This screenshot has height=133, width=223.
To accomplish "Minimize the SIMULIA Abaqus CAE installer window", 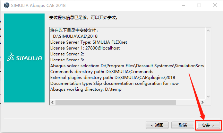I will point(183,6).
